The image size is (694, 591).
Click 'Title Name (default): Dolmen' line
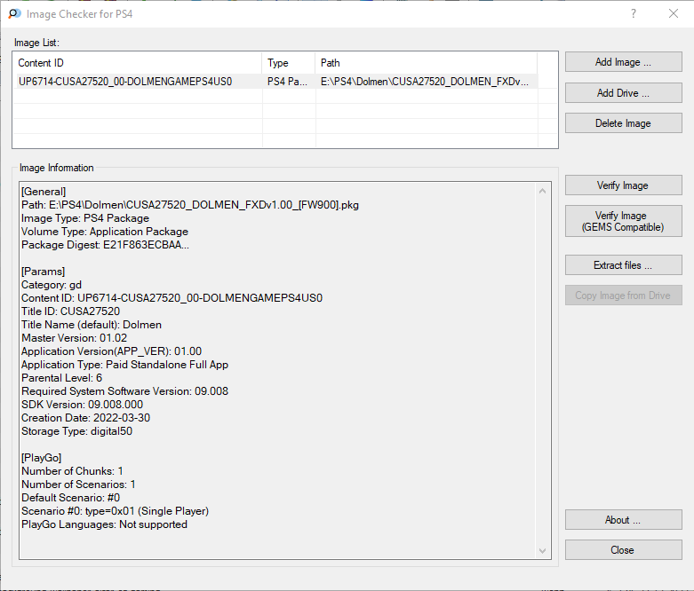coord(92,325)
